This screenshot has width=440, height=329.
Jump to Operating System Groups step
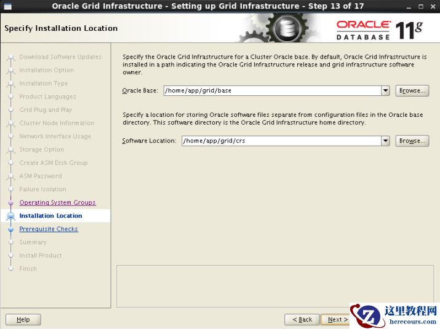(57, 202)
